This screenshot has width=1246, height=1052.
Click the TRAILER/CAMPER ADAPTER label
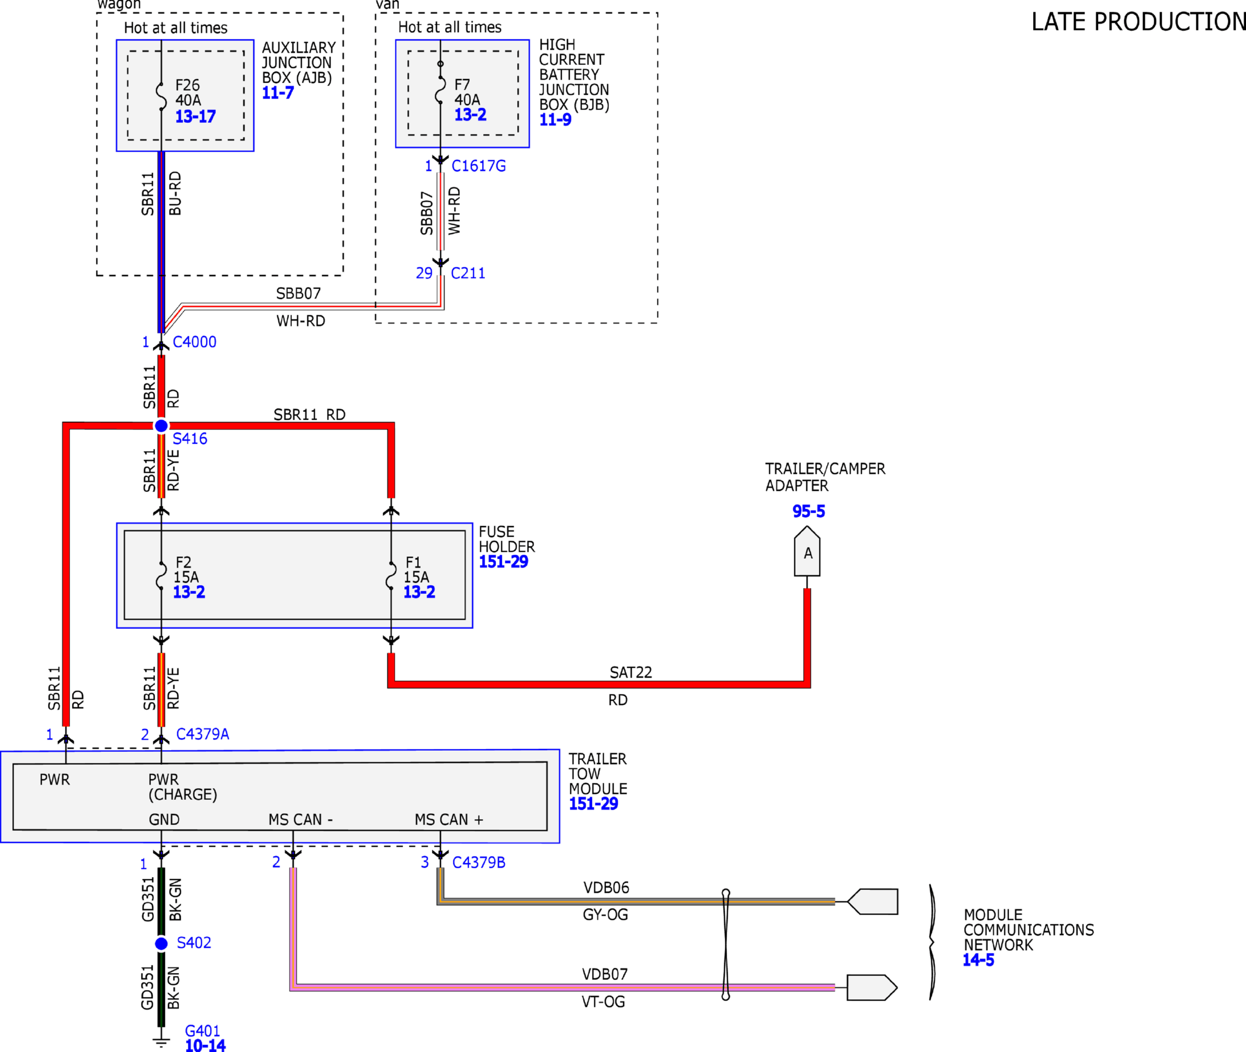pos(825,477)
